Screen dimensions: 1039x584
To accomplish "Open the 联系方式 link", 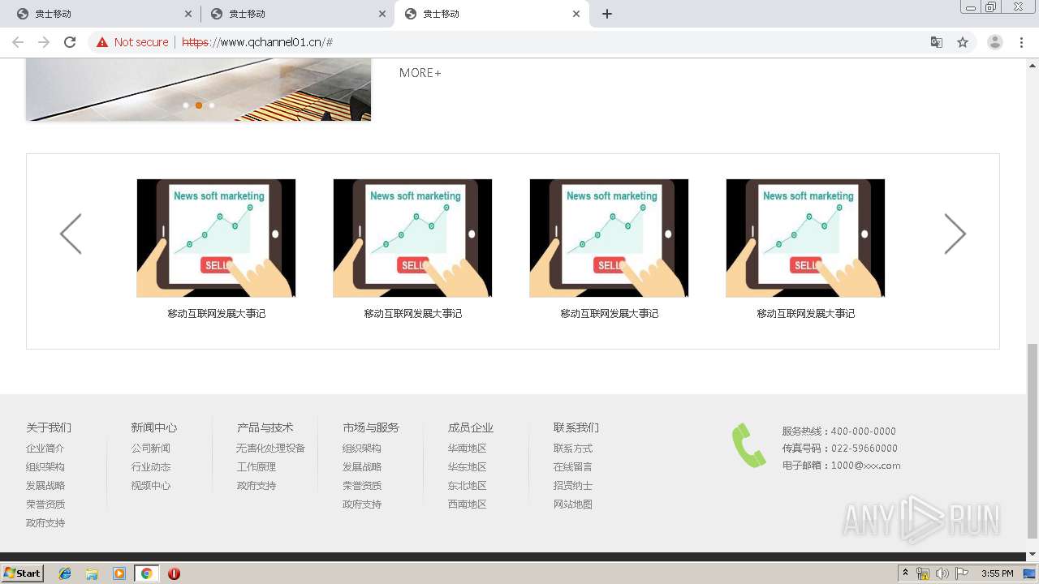I will click(x=573, y=449).
